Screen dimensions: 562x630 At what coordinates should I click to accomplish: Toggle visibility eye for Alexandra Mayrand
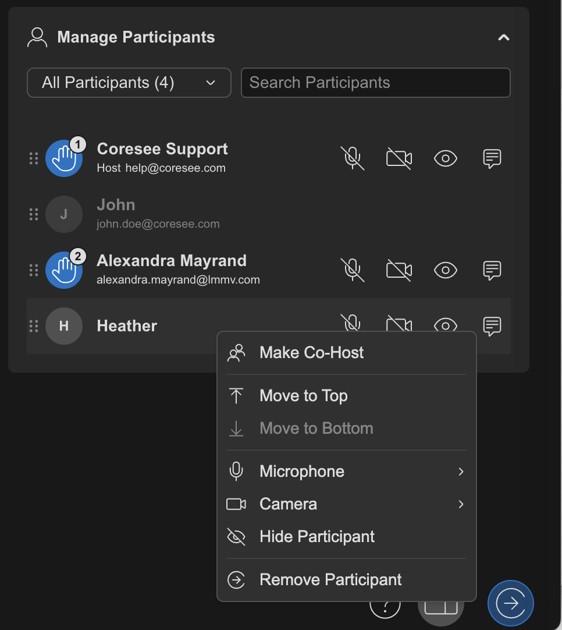(446, 270)
